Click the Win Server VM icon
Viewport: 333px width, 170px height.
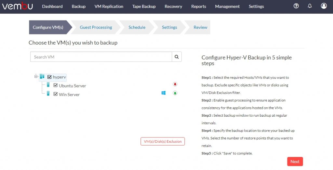[48, 93]
